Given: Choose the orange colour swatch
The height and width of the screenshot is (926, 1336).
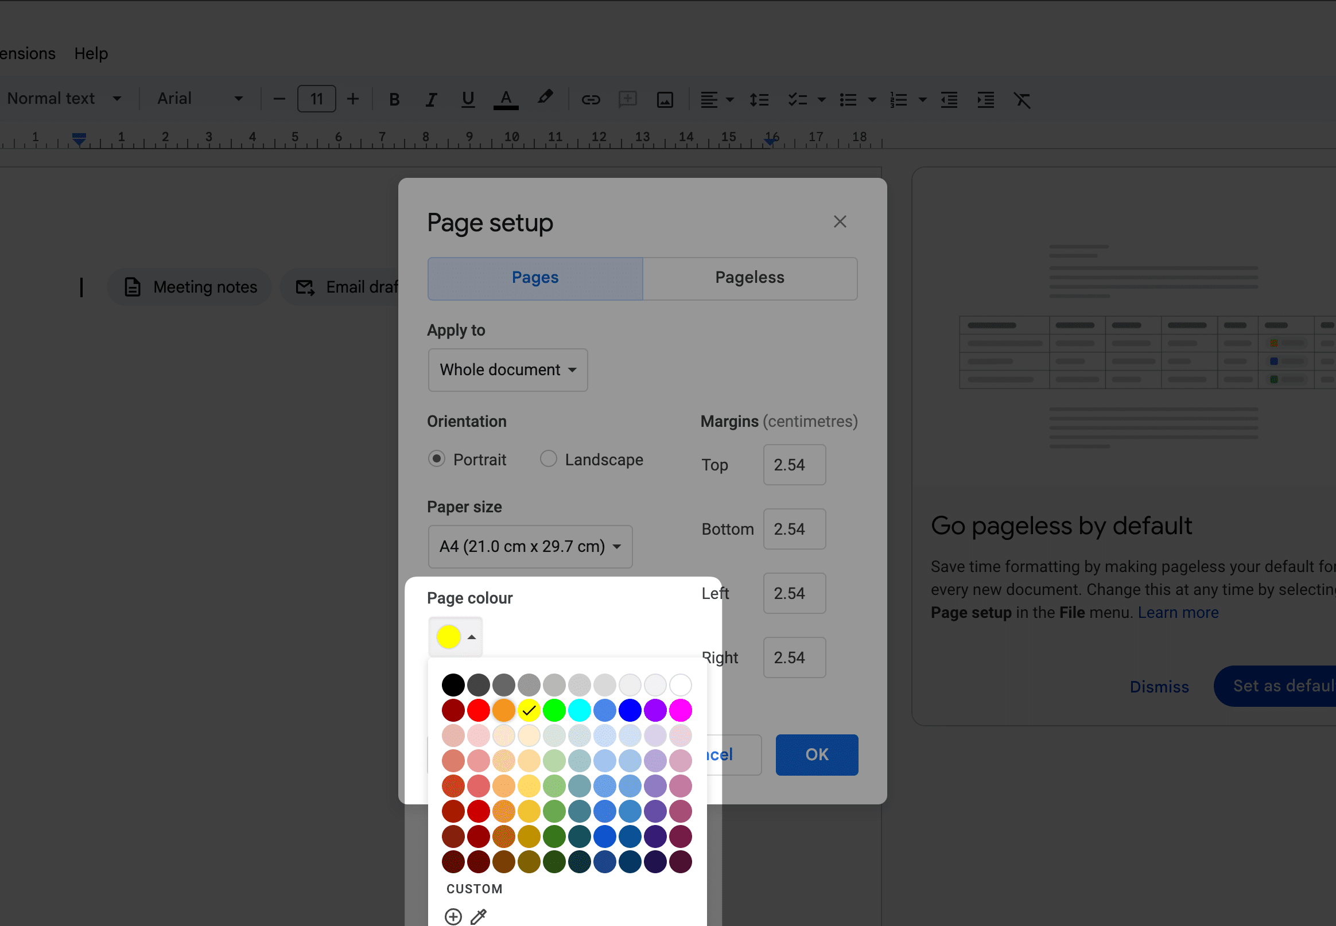Looking at the screenshot, I should click(504, 710).
